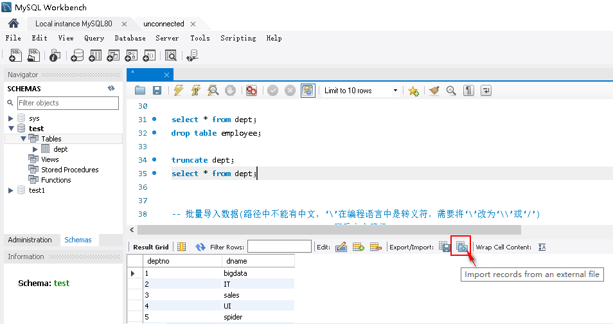Open the Scripting menu
The height and width of the screenshot is (324, 613).
coord(238,38)
